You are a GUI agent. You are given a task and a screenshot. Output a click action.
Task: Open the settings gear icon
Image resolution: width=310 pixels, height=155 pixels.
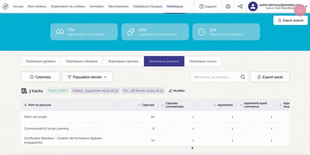228,6
